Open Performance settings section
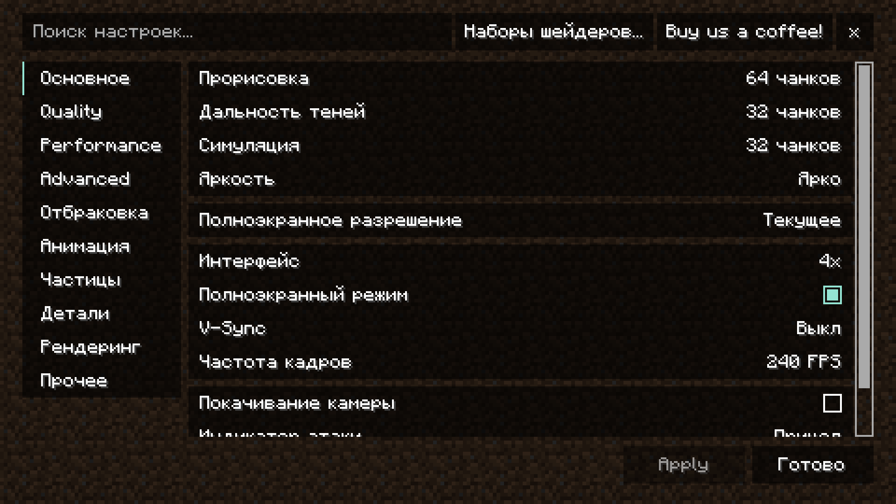Screen dimensions: 896x504 [x=100, y=145]
